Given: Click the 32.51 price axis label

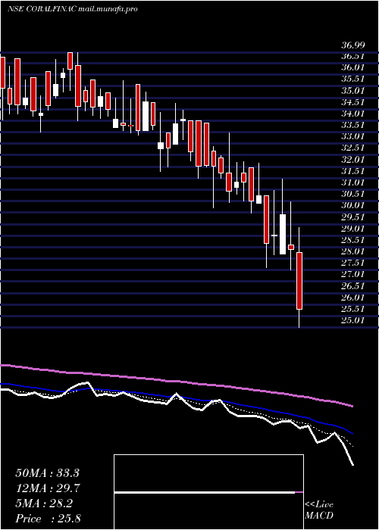Looking at the screenshot, I should click(352, 148).
